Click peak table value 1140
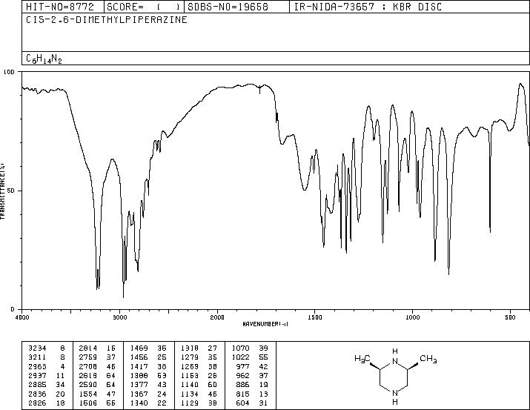The width and height of the screenshot is (530, 410). click(x=190, y=385)
